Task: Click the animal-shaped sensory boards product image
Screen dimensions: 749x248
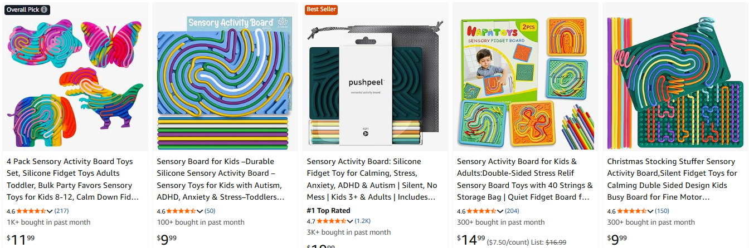Action: click(x=75, y=78)
